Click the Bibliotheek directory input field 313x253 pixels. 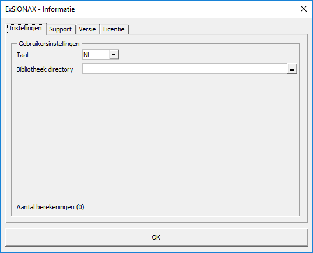coord(185,69)
